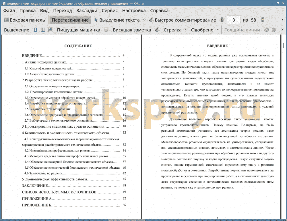Toggle Быстрое комментирование
Image resolution: width=287 pixels, height=221 pixels.
pos(183,20)
